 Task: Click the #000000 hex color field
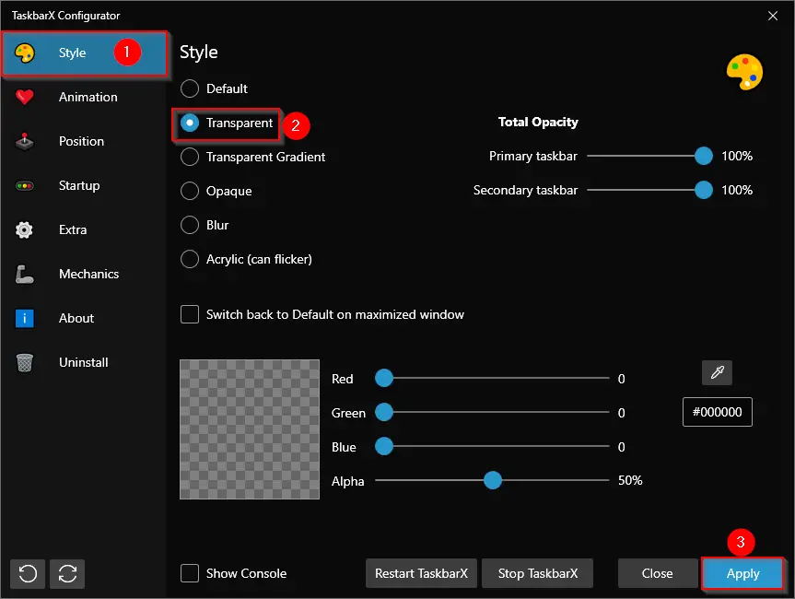pyautogui.click(x=717, y=412)
